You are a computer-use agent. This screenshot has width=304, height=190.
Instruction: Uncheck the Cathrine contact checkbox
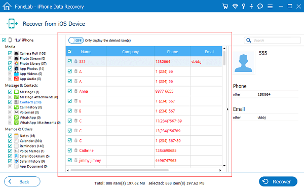70,150
